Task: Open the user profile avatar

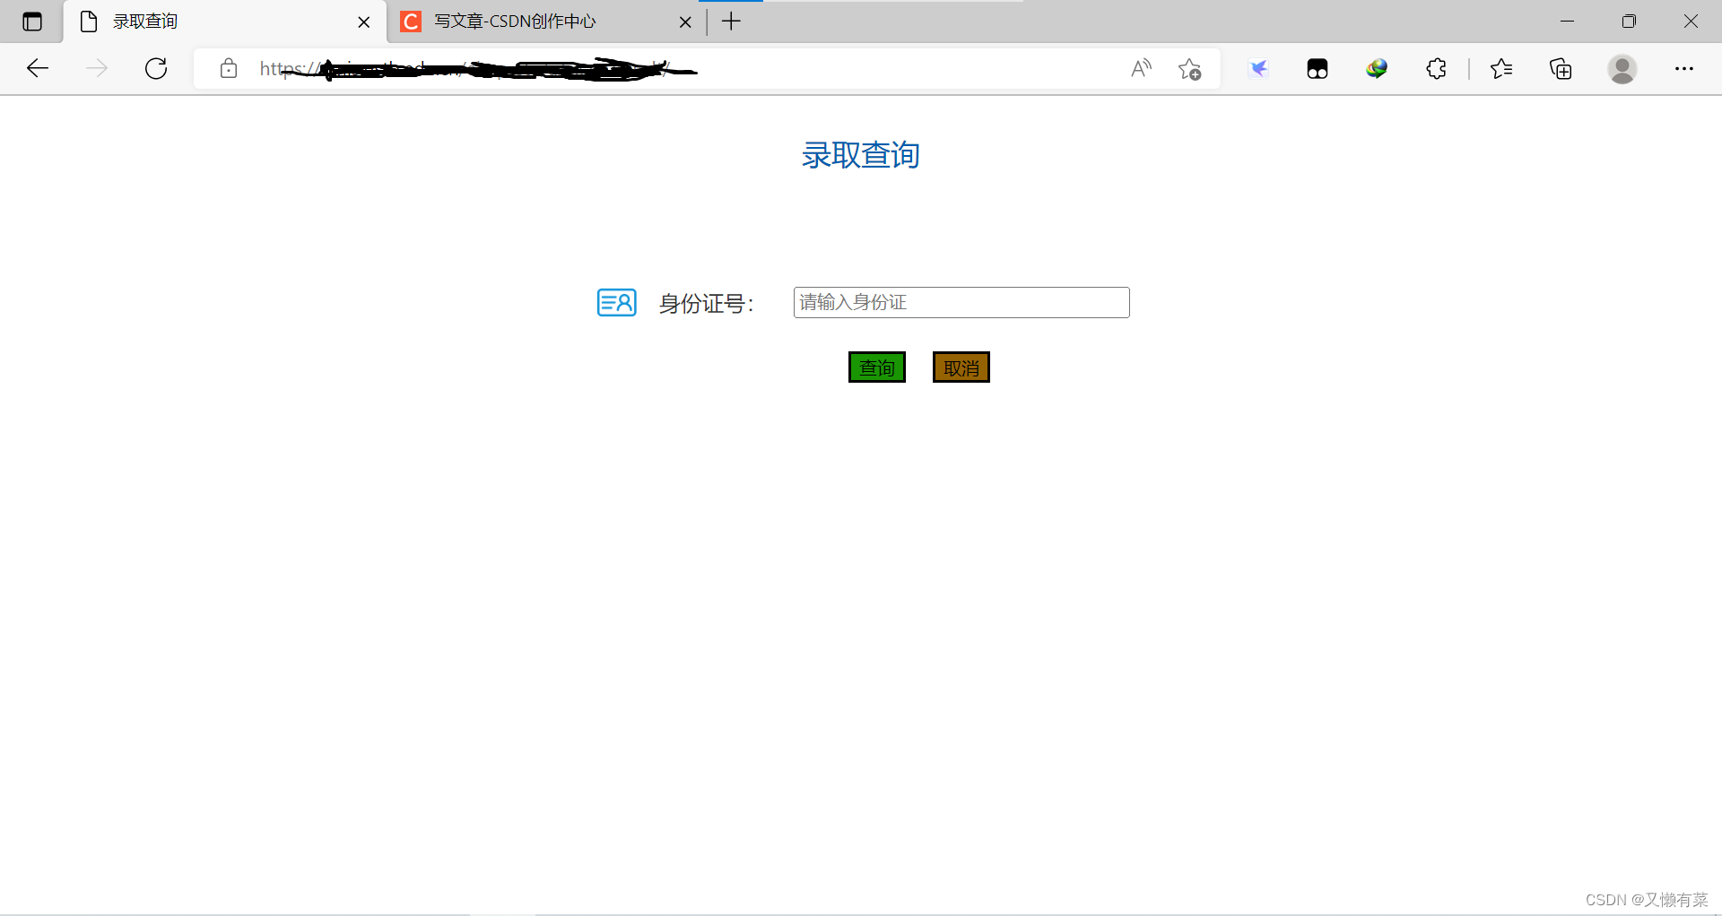Action: 1622,69
